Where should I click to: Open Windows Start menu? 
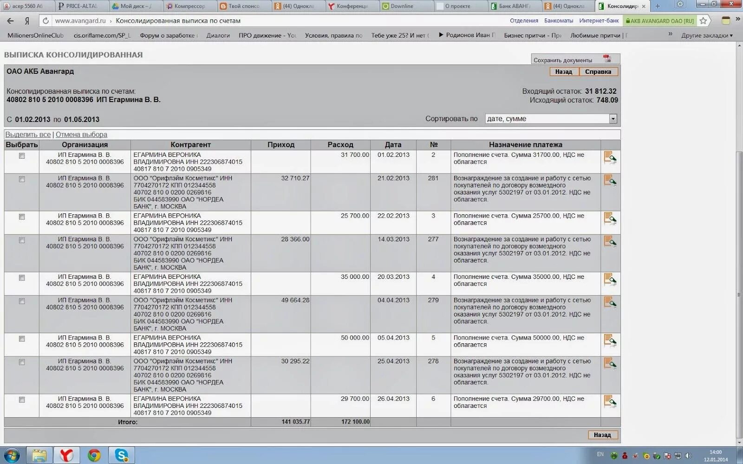(11, 456)
